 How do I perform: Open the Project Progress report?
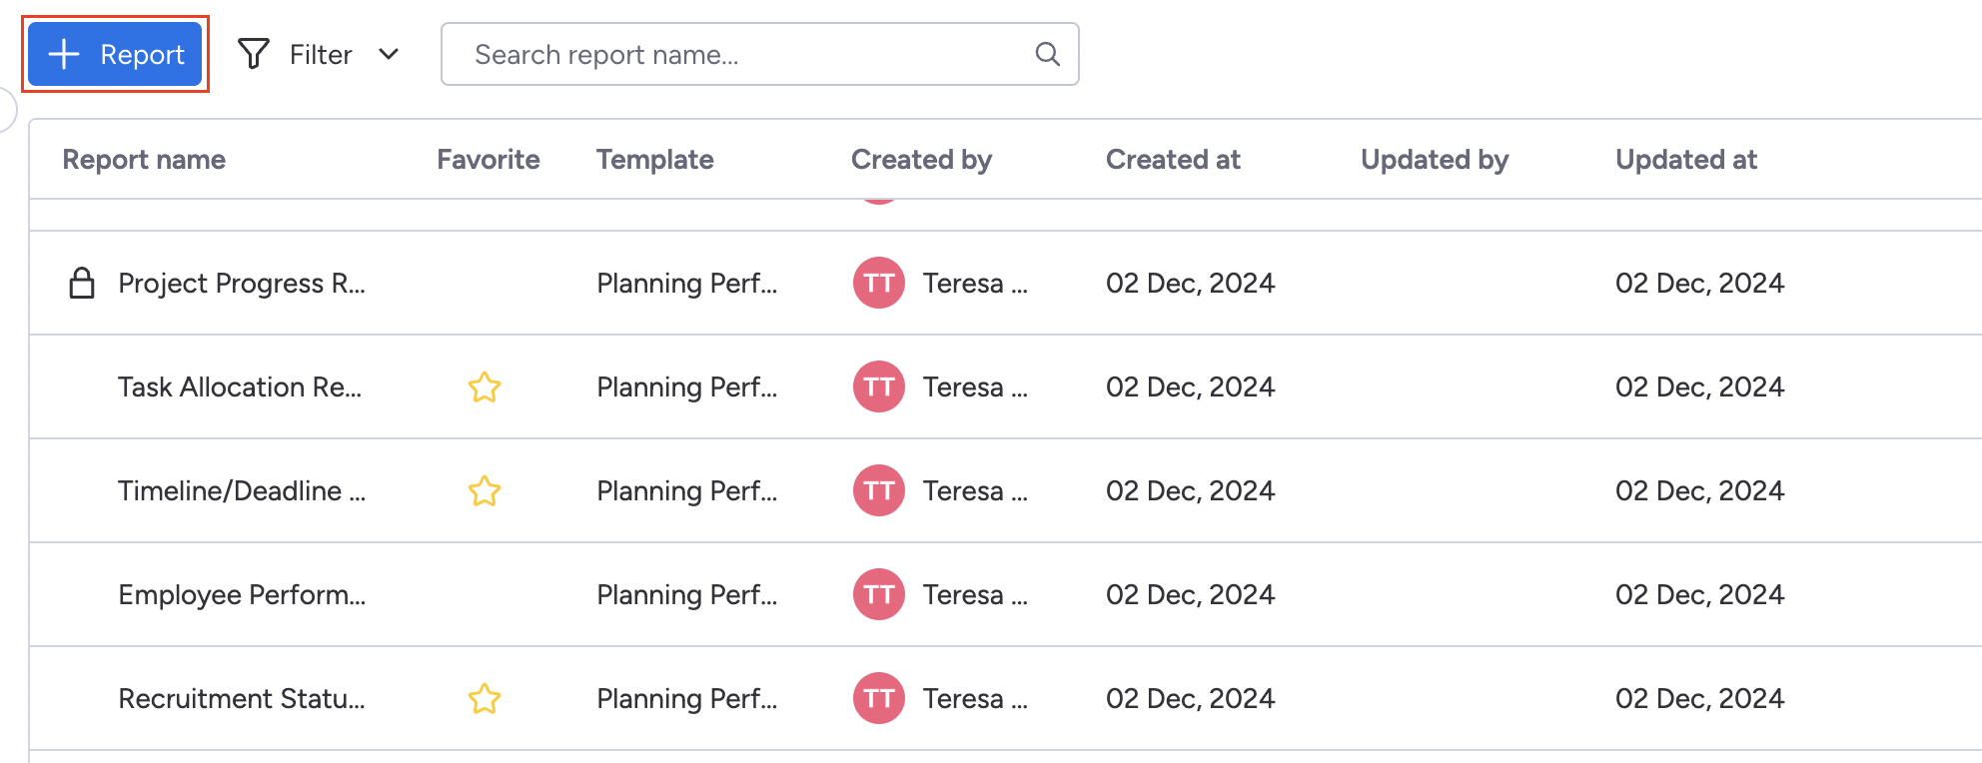(x=242, y=283)
